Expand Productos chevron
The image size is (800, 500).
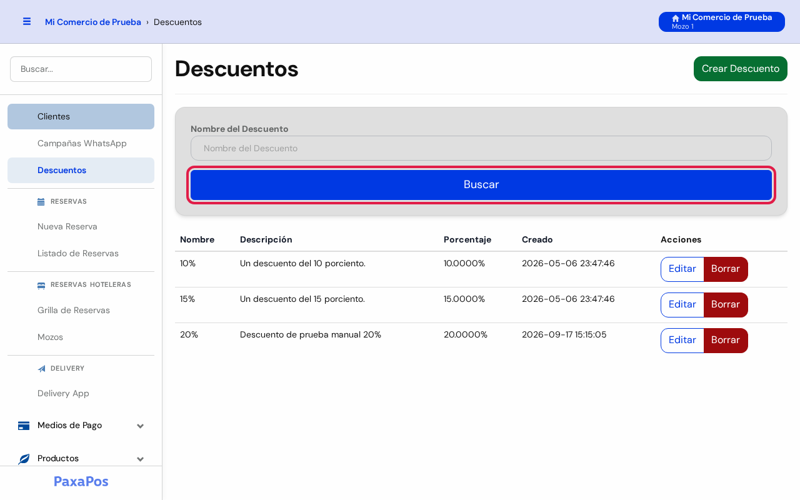click(x=141, y=459)
